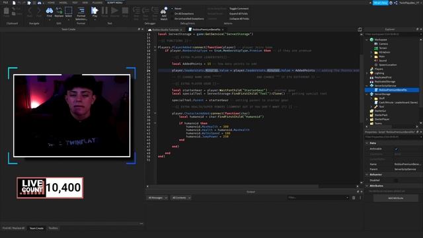Select RobloxPremiumBenefits script in Explorer
Image resolution: width=423 pixels, height=238 pixels.
pos(393,90)
